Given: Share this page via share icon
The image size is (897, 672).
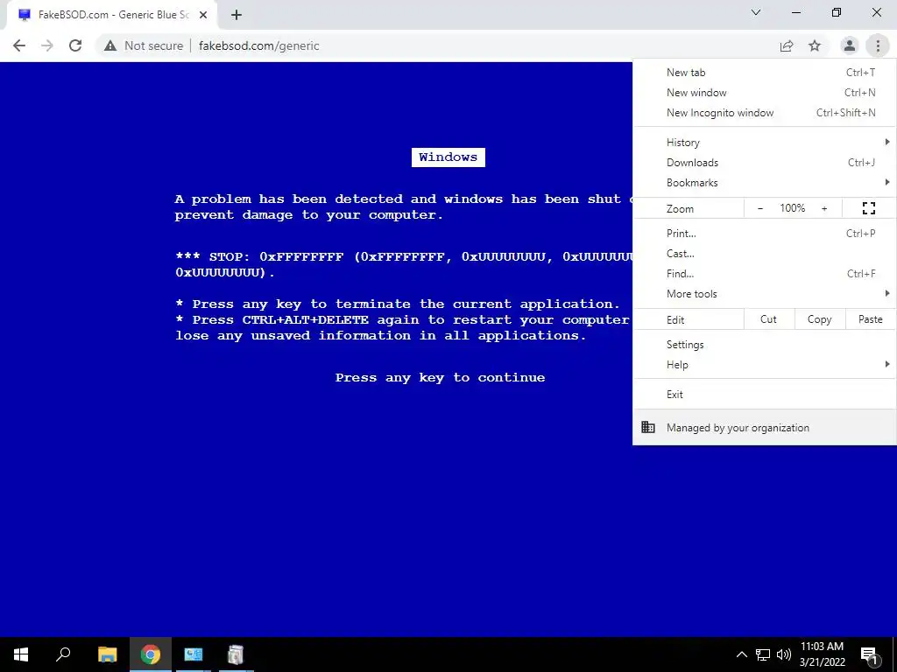Looking at the screenshot, I should 787,45.
